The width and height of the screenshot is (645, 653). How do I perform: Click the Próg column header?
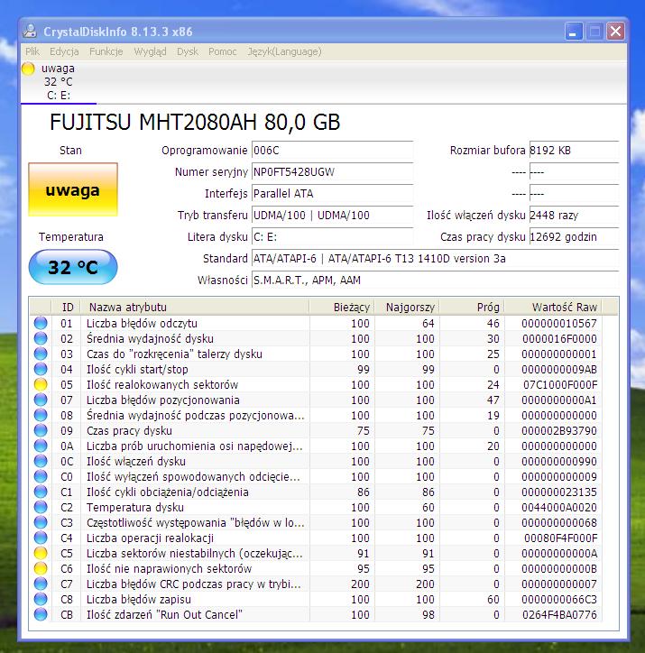[x=472, y=307]
